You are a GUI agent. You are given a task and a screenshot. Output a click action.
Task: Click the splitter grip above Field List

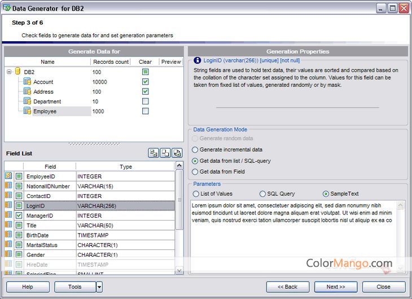click(x=94, y=144)
